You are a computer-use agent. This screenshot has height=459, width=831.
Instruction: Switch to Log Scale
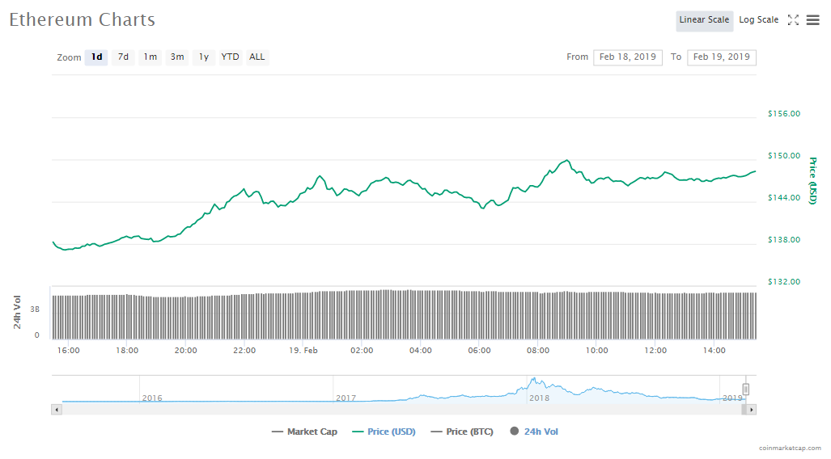tap(758, 20)
